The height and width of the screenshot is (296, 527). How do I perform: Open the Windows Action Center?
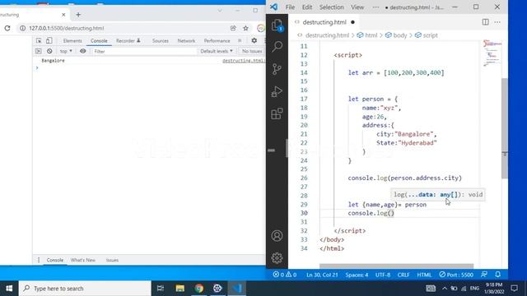pos(514,289)
